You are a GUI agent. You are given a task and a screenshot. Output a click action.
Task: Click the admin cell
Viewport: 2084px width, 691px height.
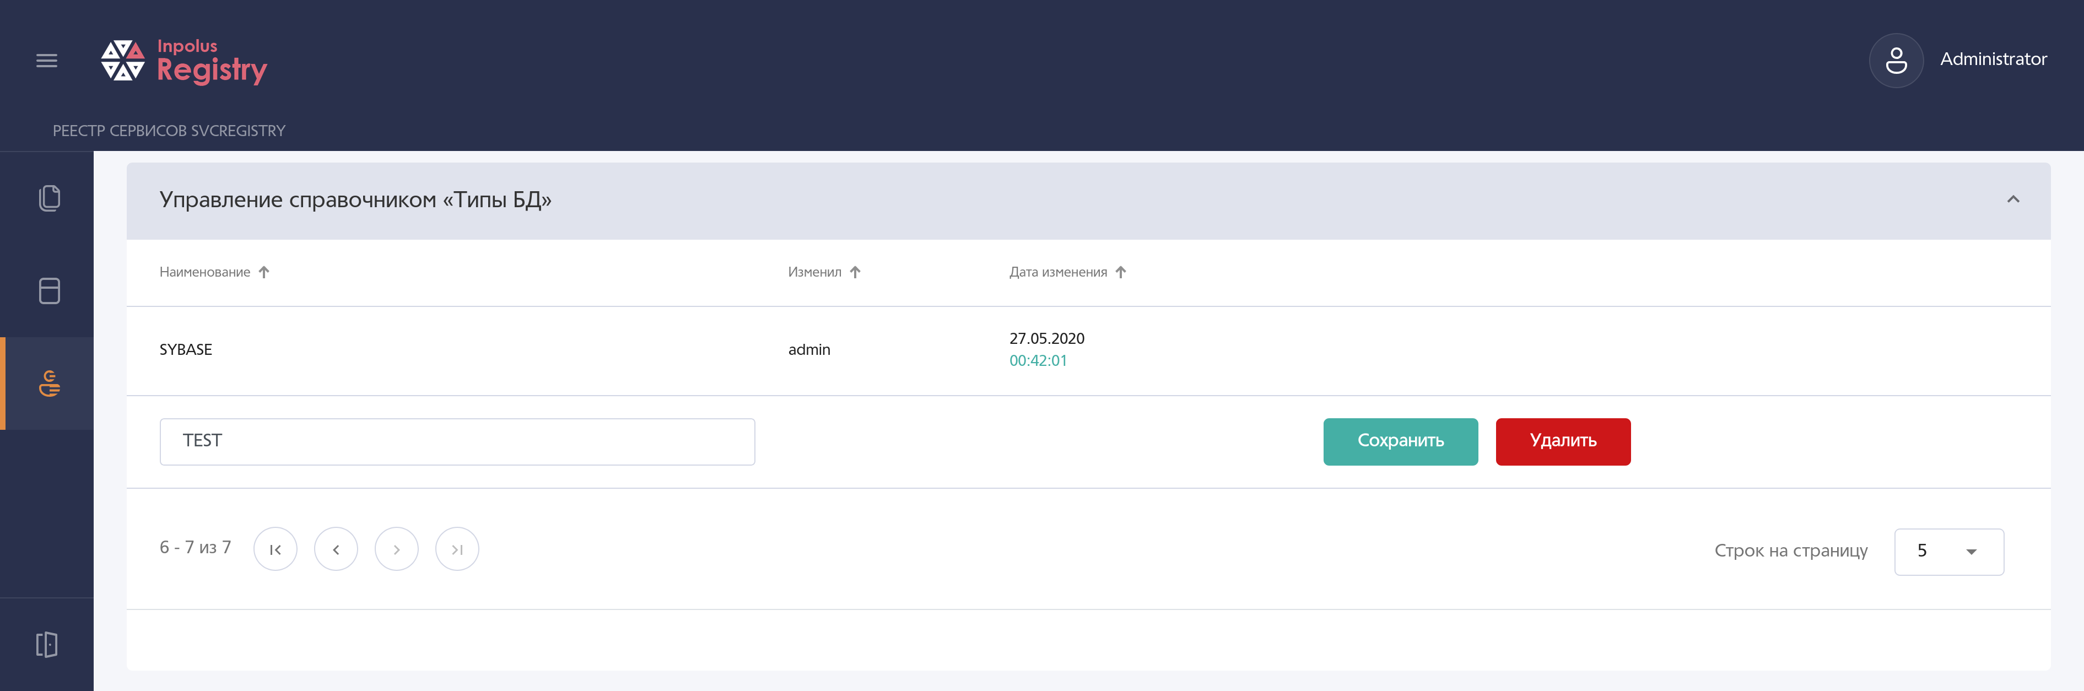click(809, 349)
